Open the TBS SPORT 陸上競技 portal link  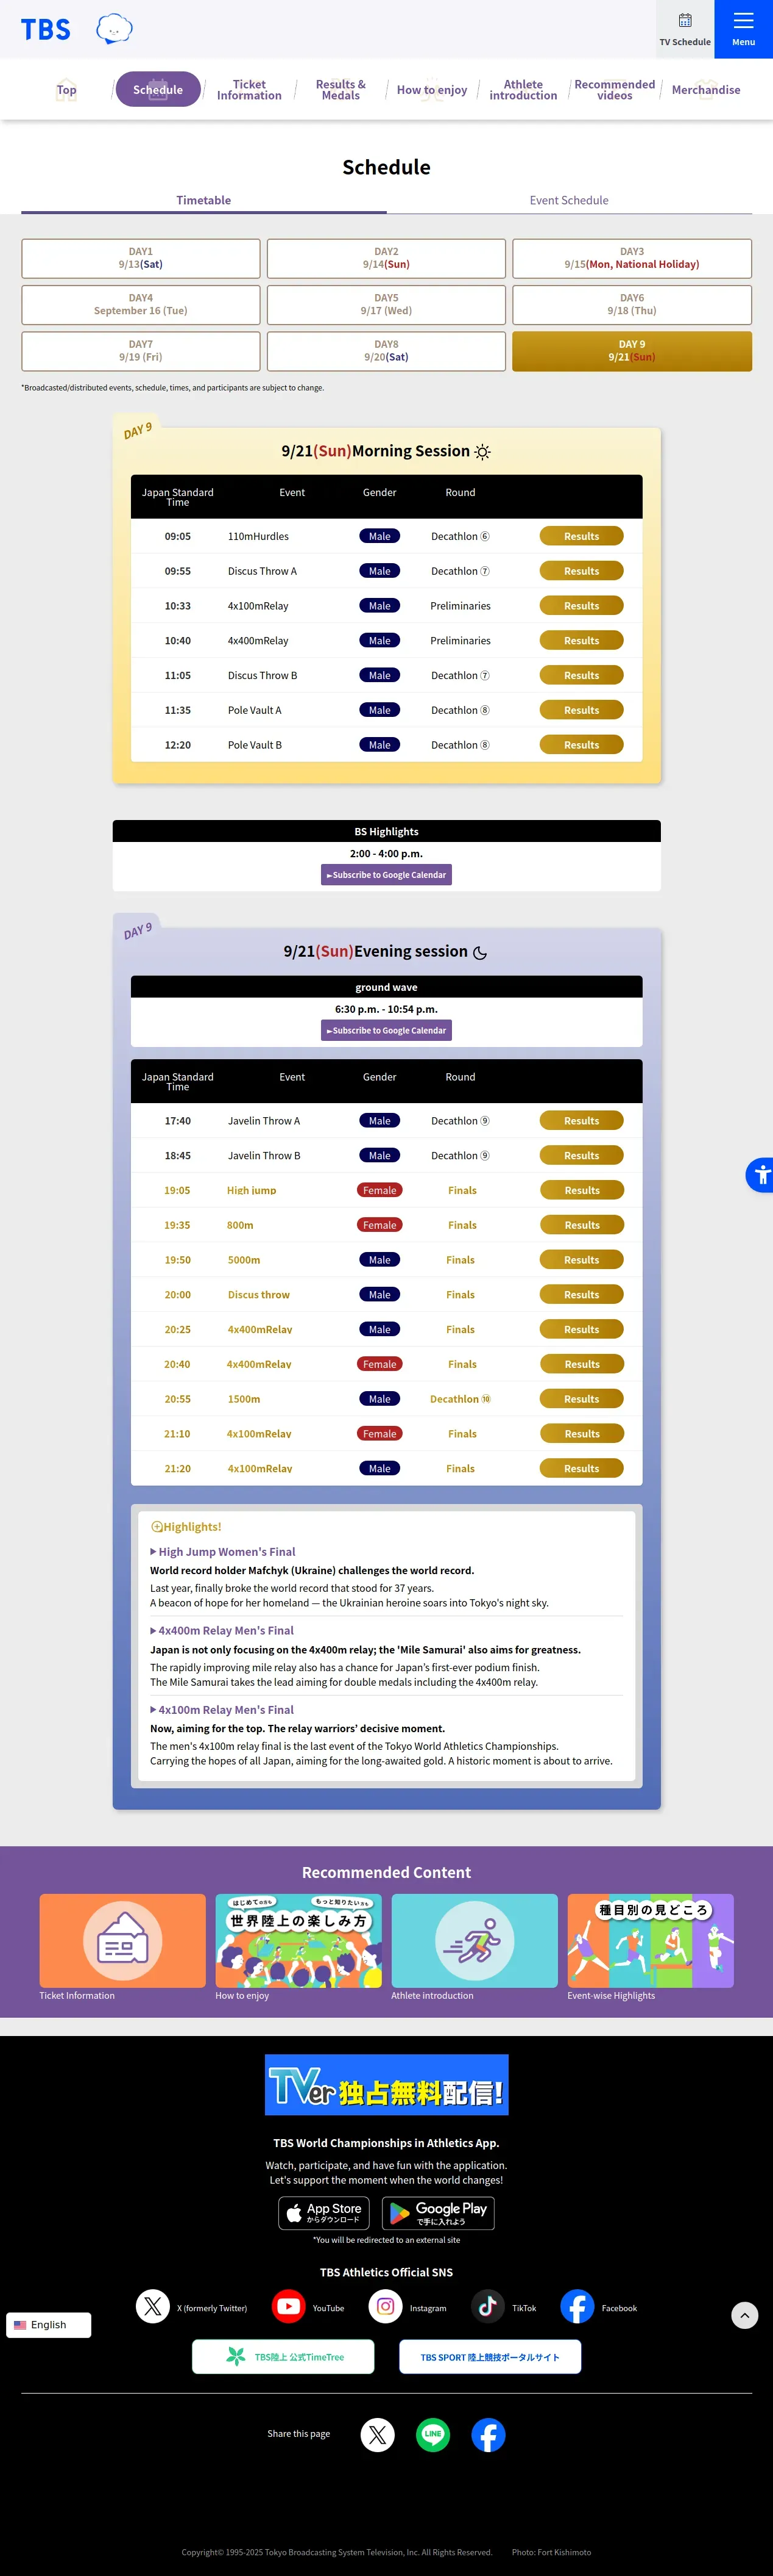coord(489,2357)
